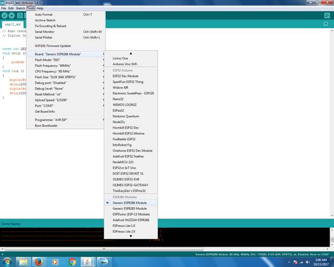Select ESPresso Lite 2.0 board

coord(131,231)
